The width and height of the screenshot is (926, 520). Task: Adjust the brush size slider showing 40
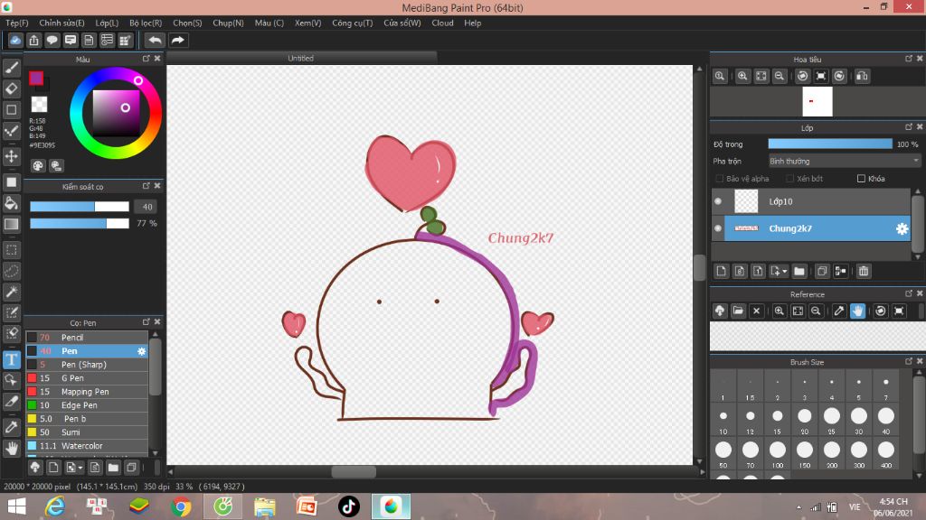pyautogui.click(x=80, y=207)
